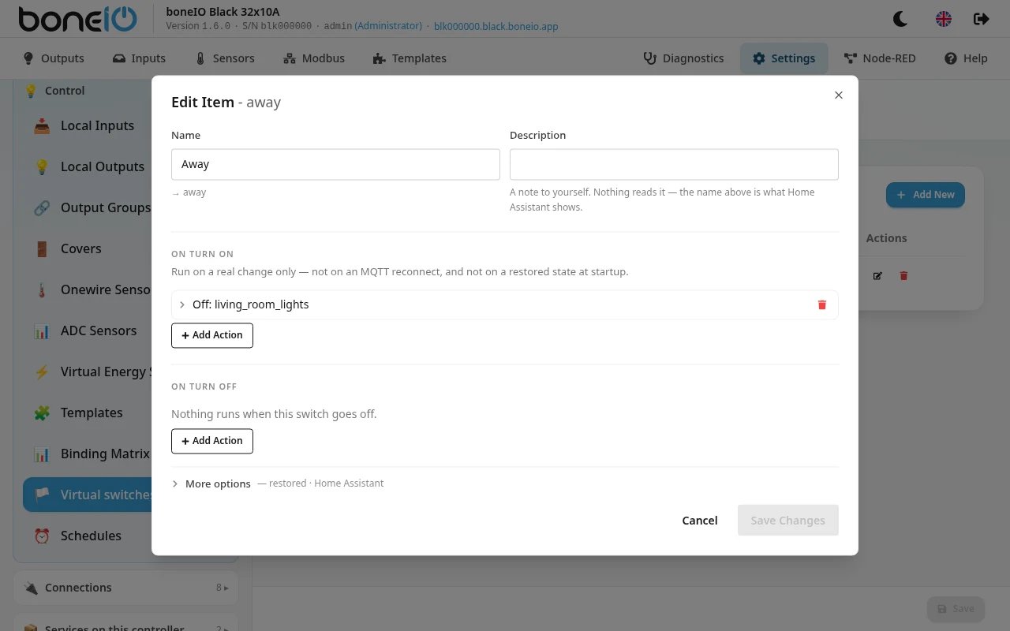The image size is (1010, 631).
Task: Click edit pencil icon in Actions column
Action: coord(877,276)
